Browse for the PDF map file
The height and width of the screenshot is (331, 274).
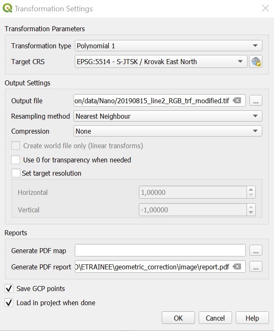pos(256,250)
